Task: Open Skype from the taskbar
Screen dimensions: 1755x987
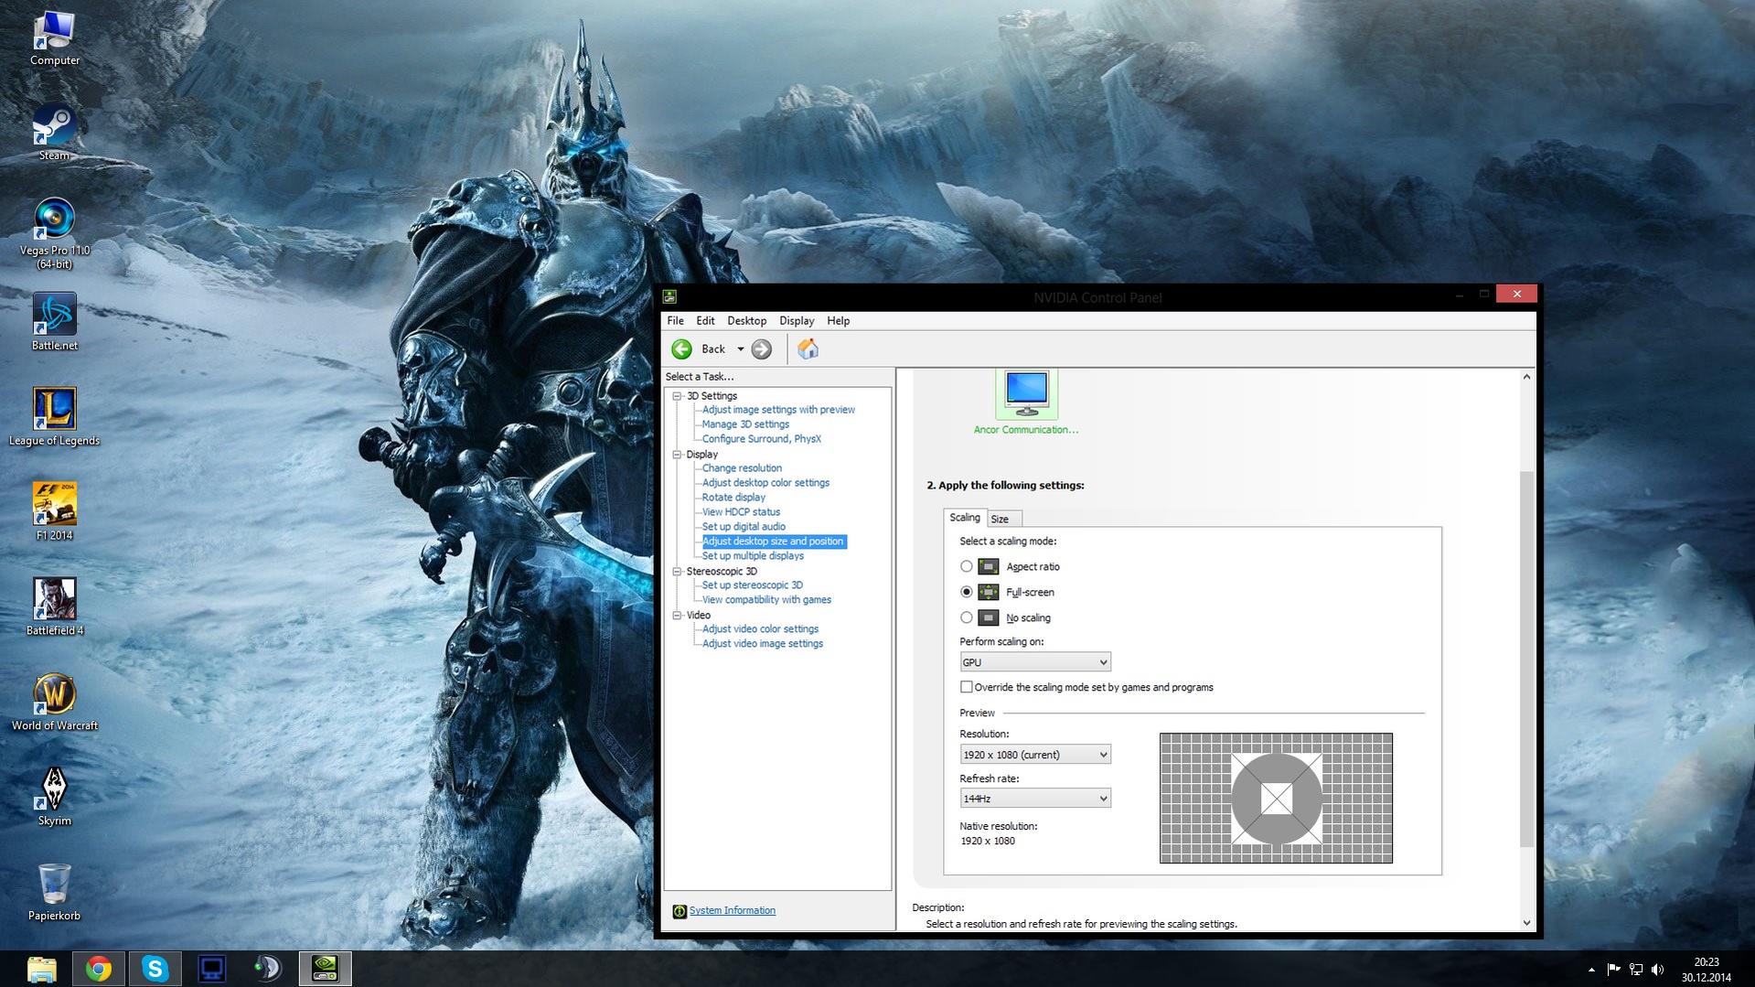Action: 155,969
